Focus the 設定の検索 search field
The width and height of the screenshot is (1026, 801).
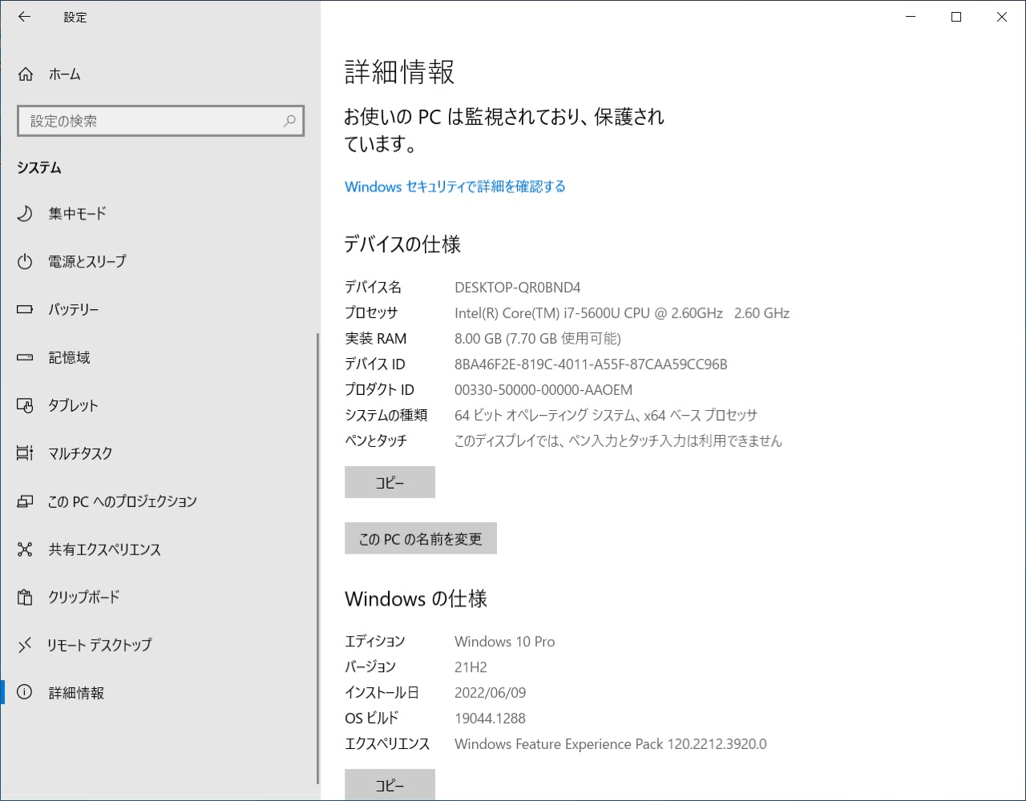point(152,121)
